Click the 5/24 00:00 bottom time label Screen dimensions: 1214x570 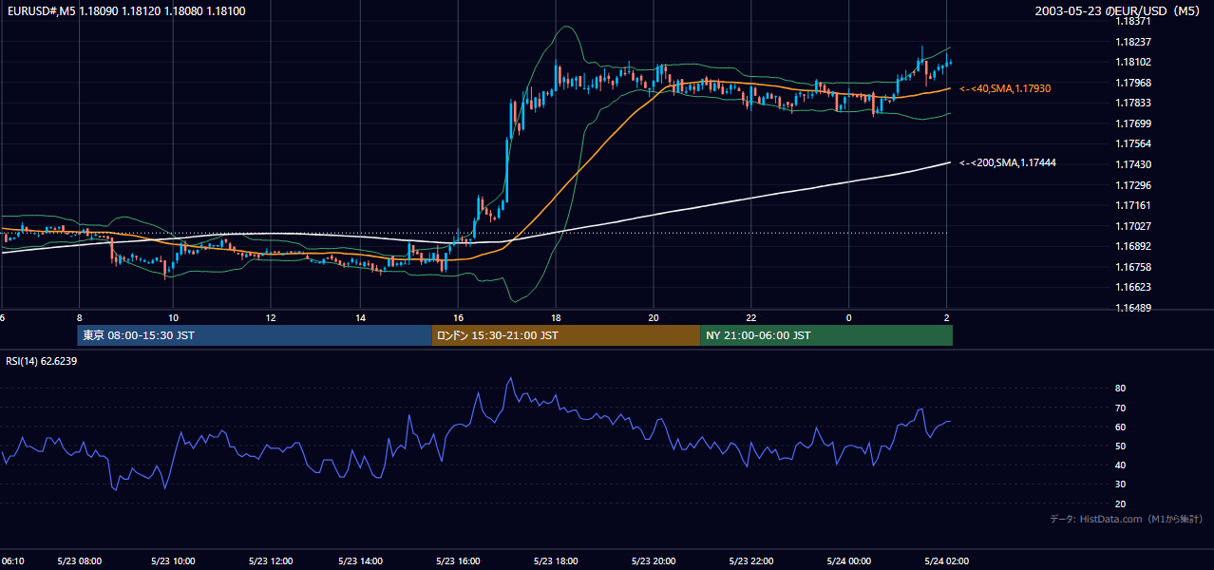(x=847, y=560)
